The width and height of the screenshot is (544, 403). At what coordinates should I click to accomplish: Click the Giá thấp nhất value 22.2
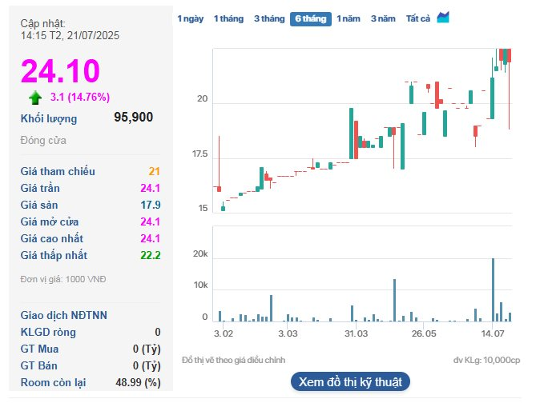(x=151, y=256)
